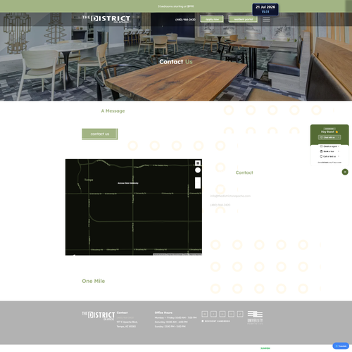Close the chat widget with the green X
Image resolution: width=352 pixels, height=352 pixels.
[345, 172]
